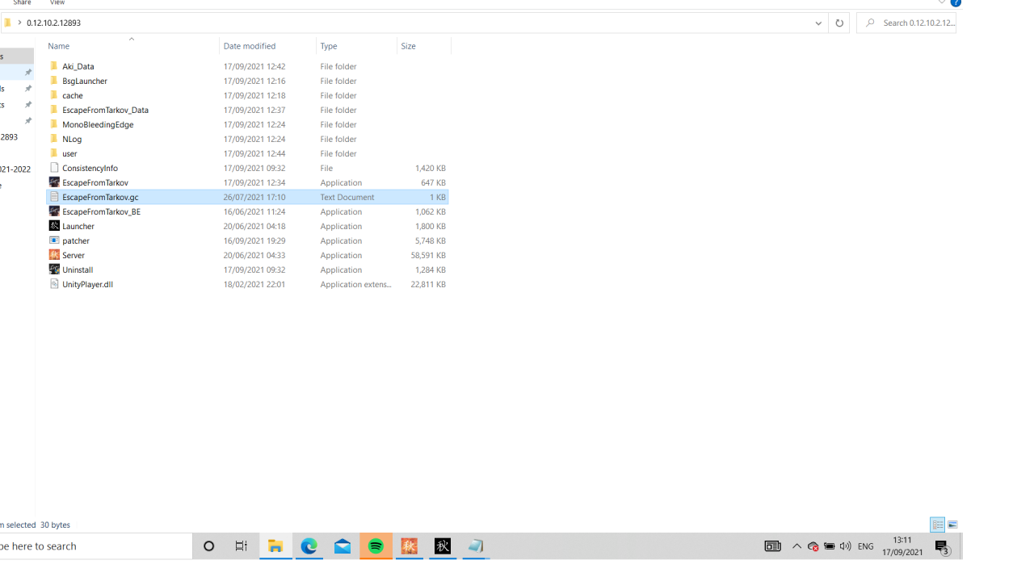This screenshot has height=581, width=1034.
Task: Click the 58,591 KB size of Server
Action: [x=428, y=255]
